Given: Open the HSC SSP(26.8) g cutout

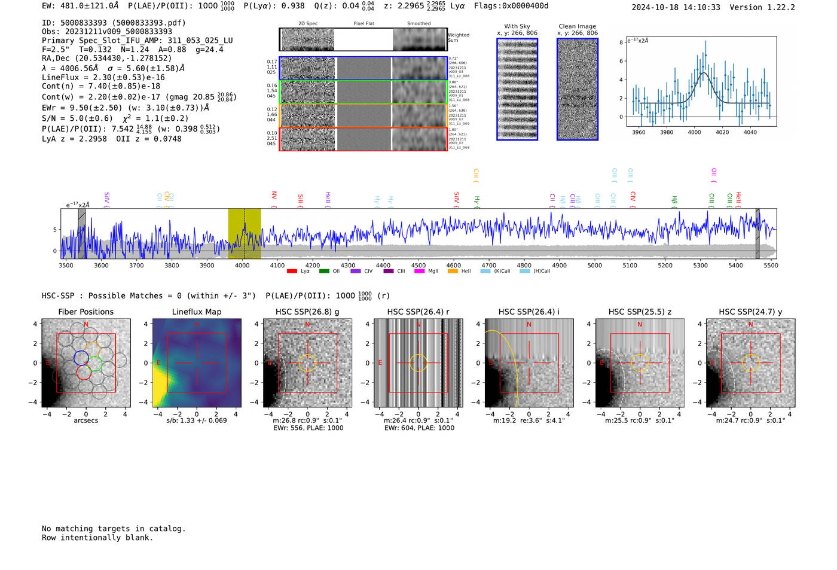Looking at the screenshot, I should pos(307,363).
